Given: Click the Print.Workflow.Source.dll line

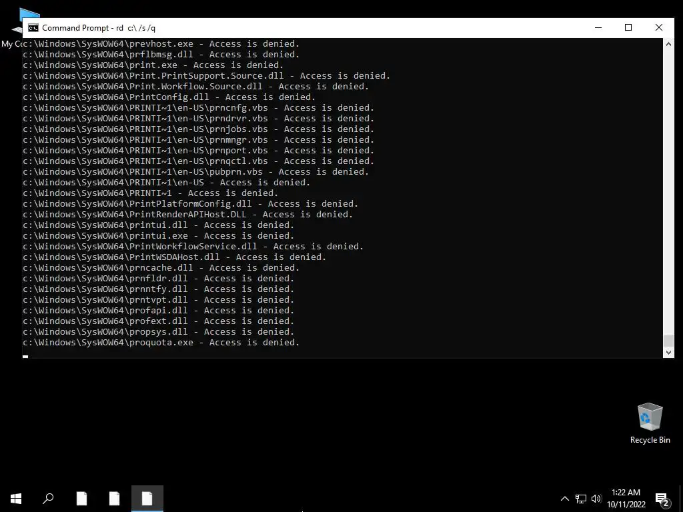Looking at the screenshot, I should (x=196, y=86).
